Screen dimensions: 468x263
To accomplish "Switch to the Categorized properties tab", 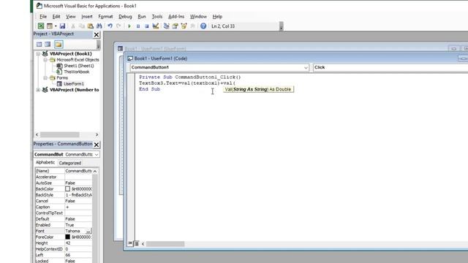I will (x=70, y=163).
